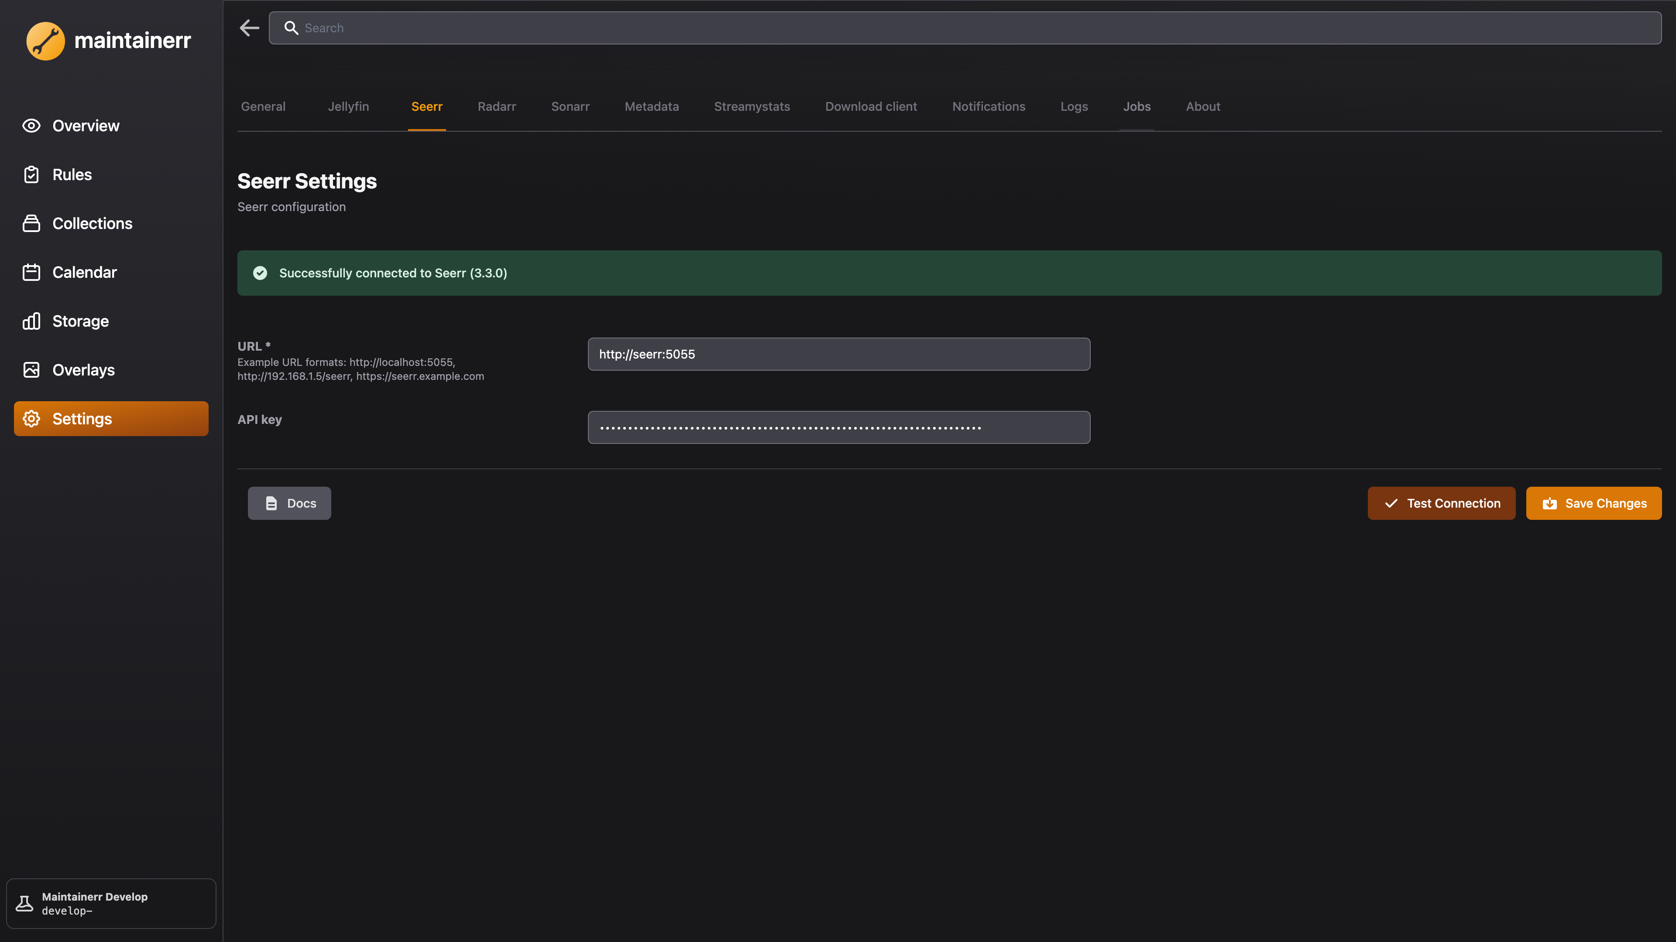Select Settings in the sidebar
This screenshot has height=942, width=1676.
[x=110, y=419]
